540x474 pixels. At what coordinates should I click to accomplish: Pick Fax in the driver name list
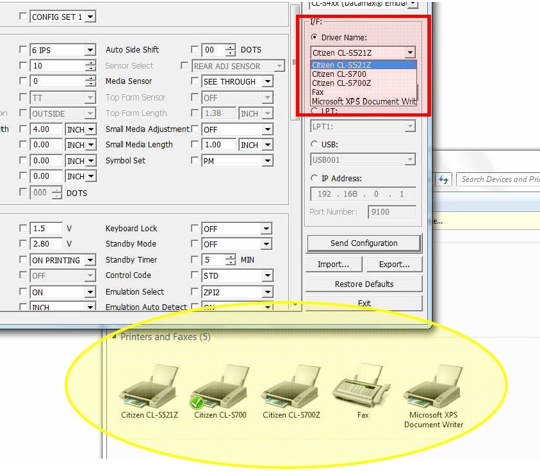coord(318,92)
